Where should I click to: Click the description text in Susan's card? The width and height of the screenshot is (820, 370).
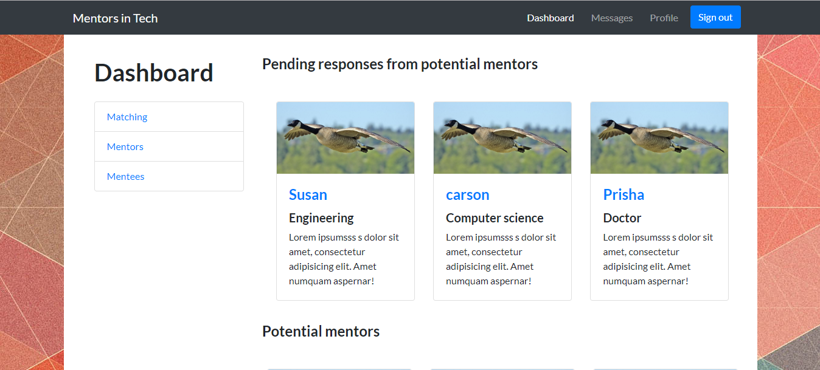click(x=344, y=259)
